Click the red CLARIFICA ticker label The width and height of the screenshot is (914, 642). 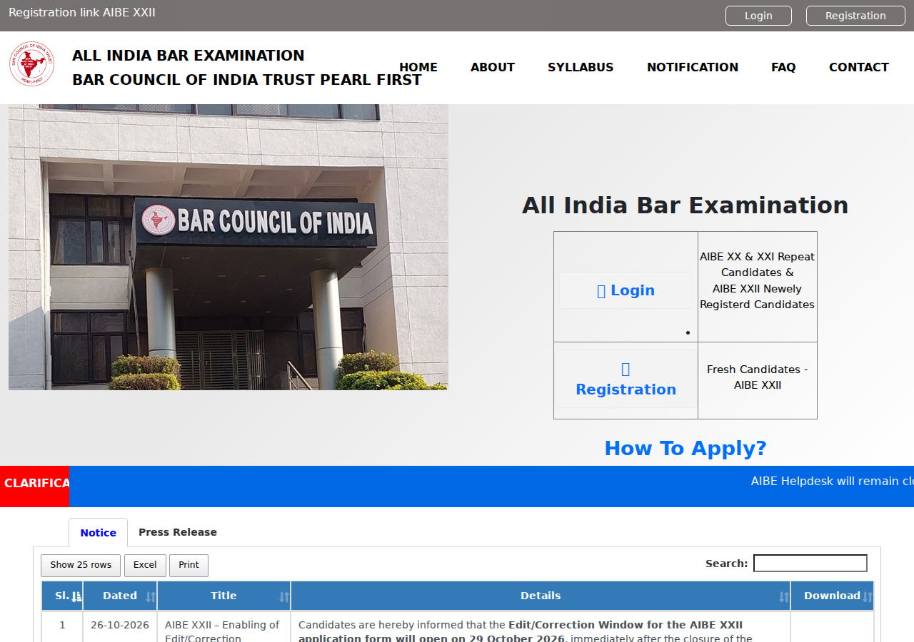pyautogui.click(x=35, y=486)
